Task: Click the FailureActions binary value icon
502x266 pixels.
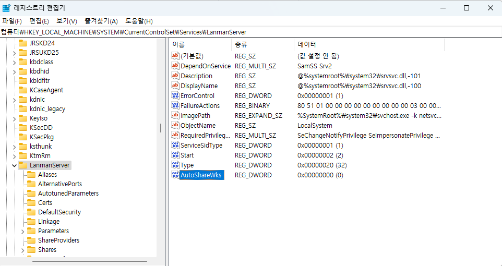Action: pos(175,105)
